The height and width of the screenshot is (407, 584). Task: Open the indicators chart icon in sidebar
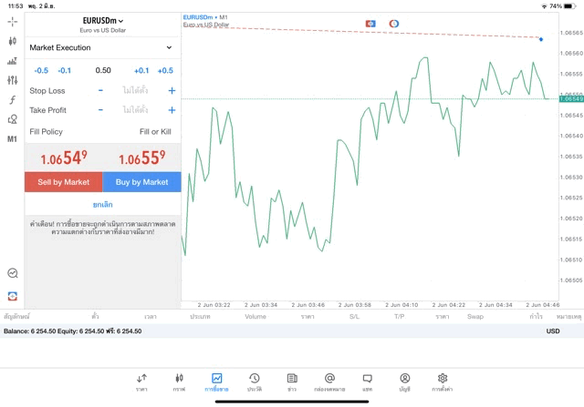[x=12, y=61]
